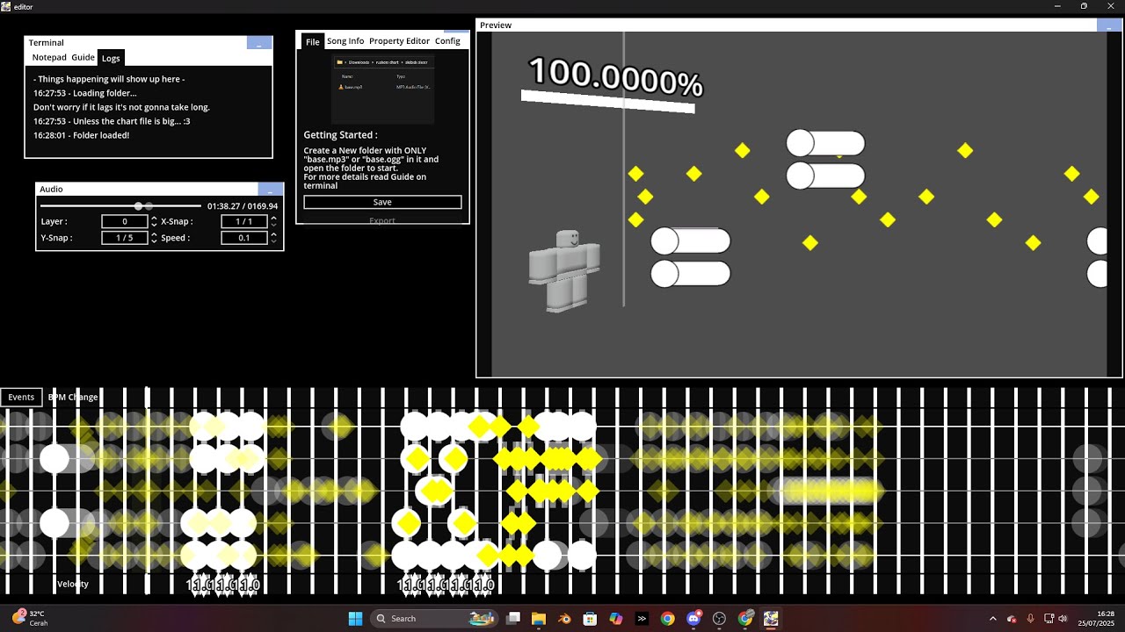
Task: Open the Events timeline tab
Action: 21,397
